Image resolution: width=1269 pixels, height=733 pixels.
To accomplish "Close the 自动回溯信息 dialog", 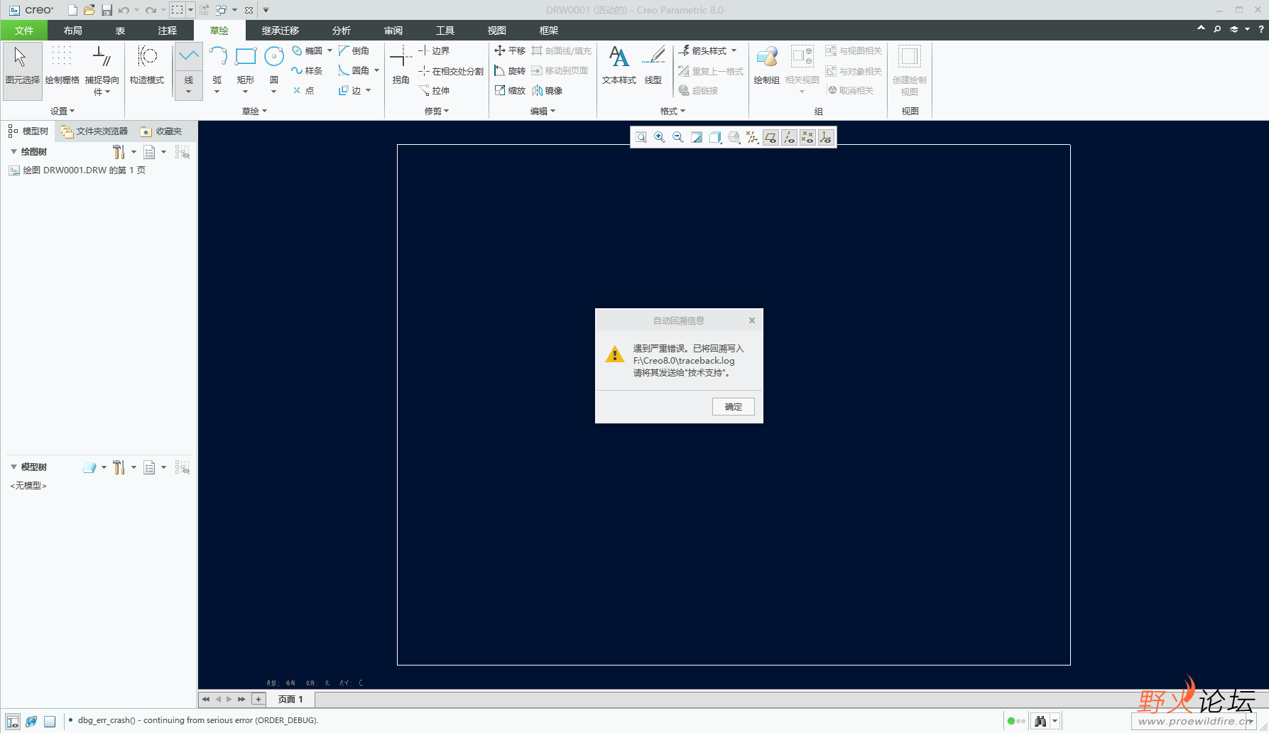I will [752, 321].
